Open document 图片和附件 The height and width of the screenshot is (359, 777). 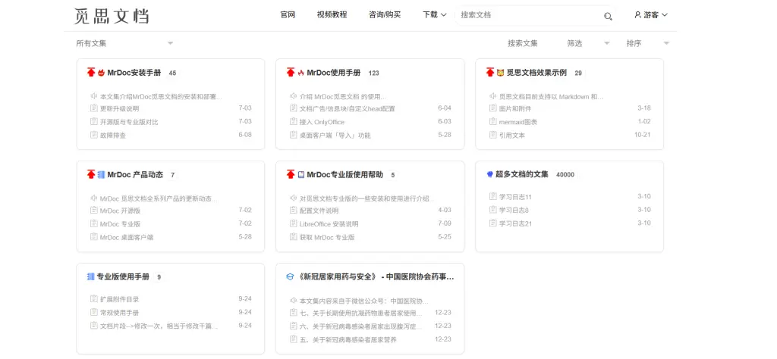click(x=515, y=108)
